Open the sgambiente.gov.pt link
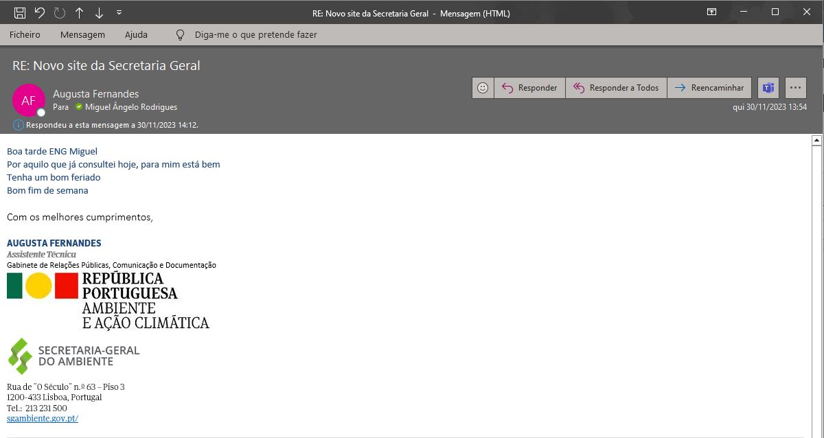 coord(43,419)
